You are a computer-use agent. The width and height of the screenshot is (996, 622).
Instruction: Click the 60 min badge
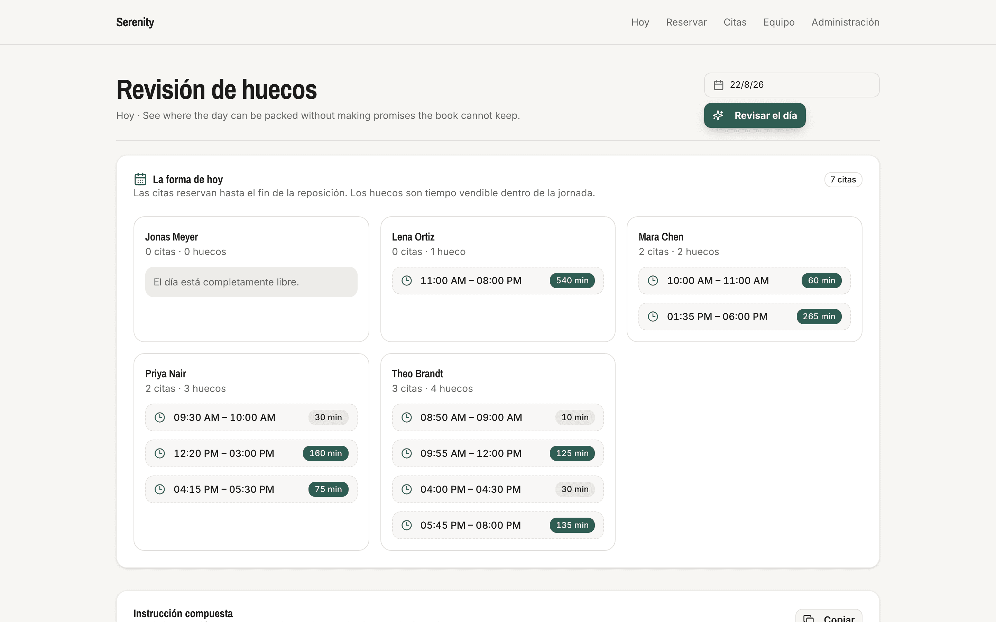tap(821, 281)
